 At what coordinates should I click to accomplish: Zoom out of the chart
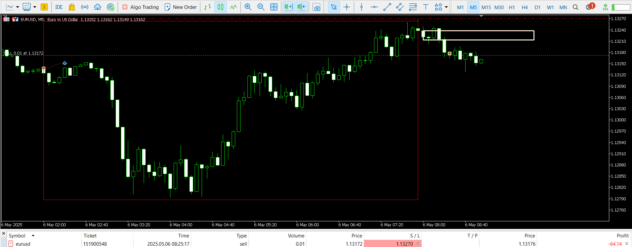[x=261, y=7]
